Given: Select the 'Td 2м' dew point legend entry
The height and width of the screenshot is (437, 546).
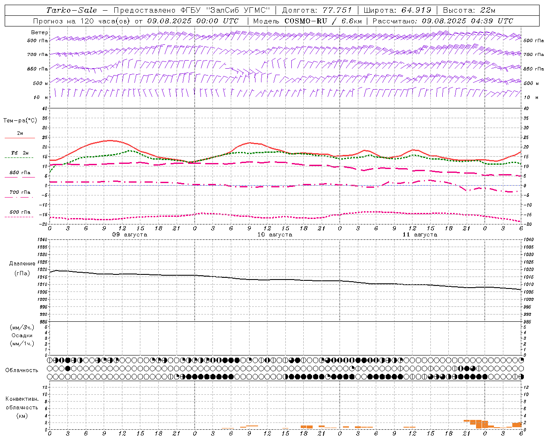Looking at the screenshot, I should point(20,153).
